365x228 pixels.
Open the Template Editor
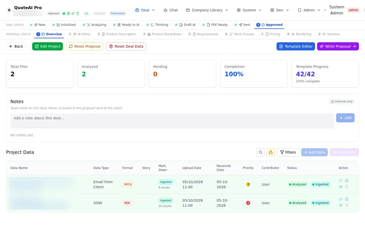[x=296, y=46]
